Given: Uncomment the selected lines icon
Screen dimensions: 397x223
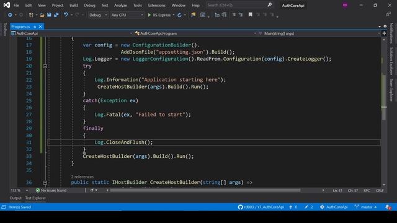Looking at the screenshot, I should [241, 15].
